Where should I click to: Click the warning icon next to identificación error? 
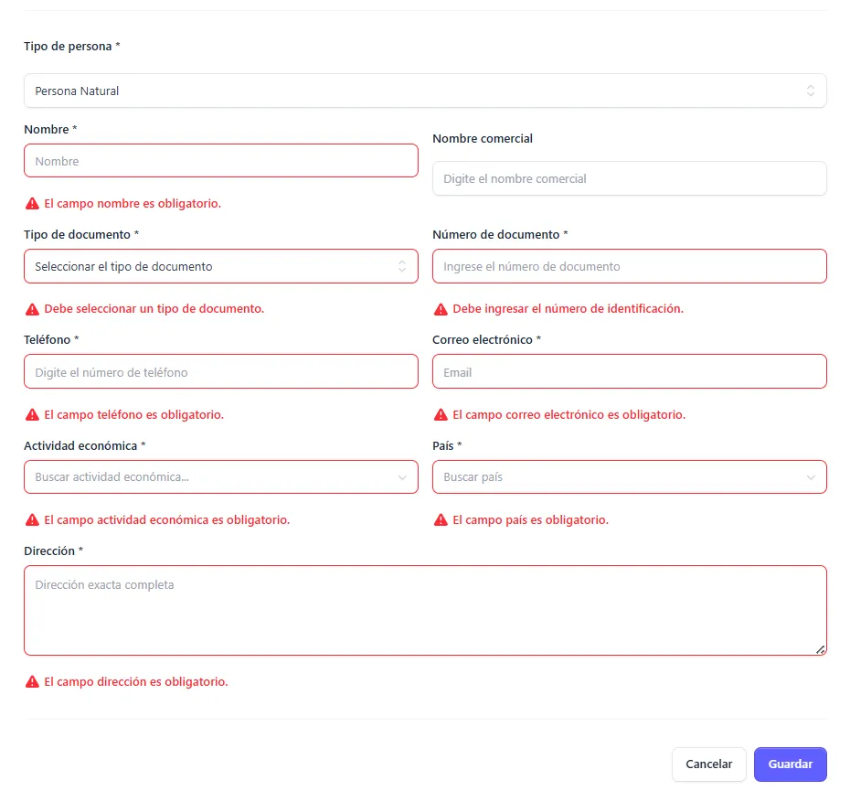(441, 309)
